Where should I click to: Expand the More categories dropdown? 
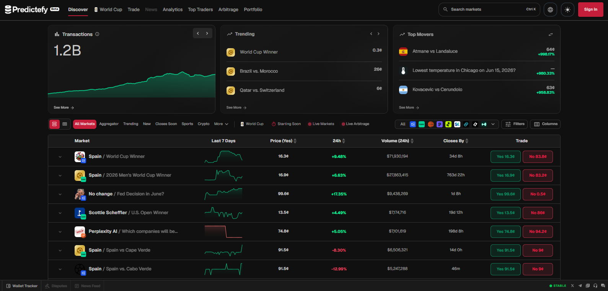point(221,124)
